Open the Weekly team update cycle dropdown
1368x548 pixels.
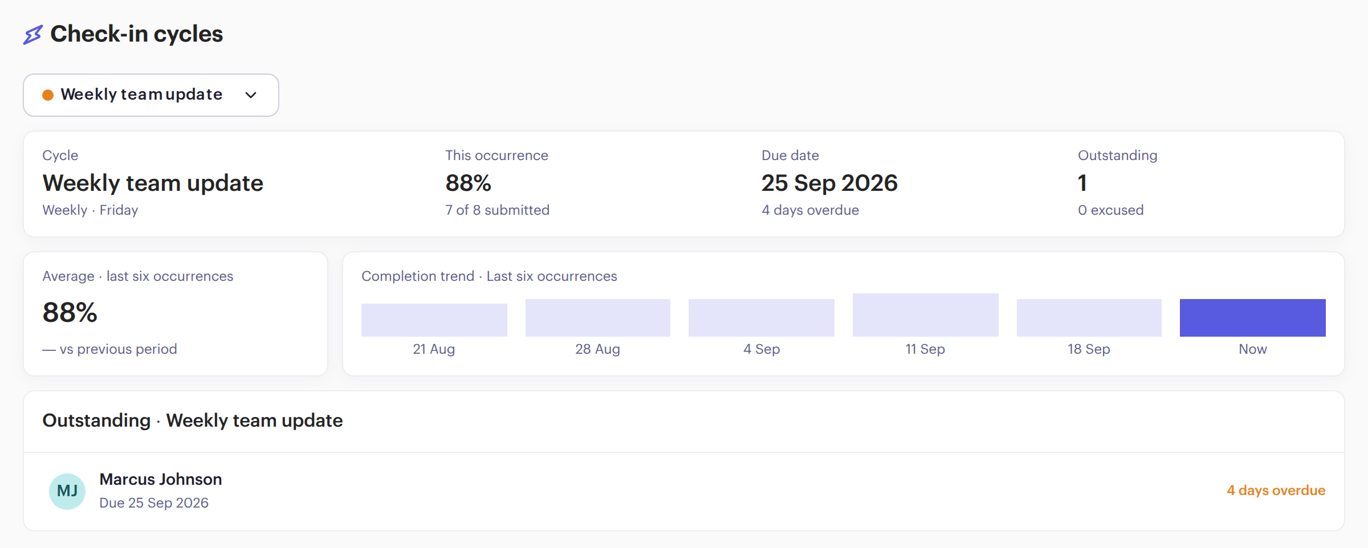[151, 95]
